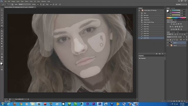Open the layer Fill slider dropdown

pos(186,40)
